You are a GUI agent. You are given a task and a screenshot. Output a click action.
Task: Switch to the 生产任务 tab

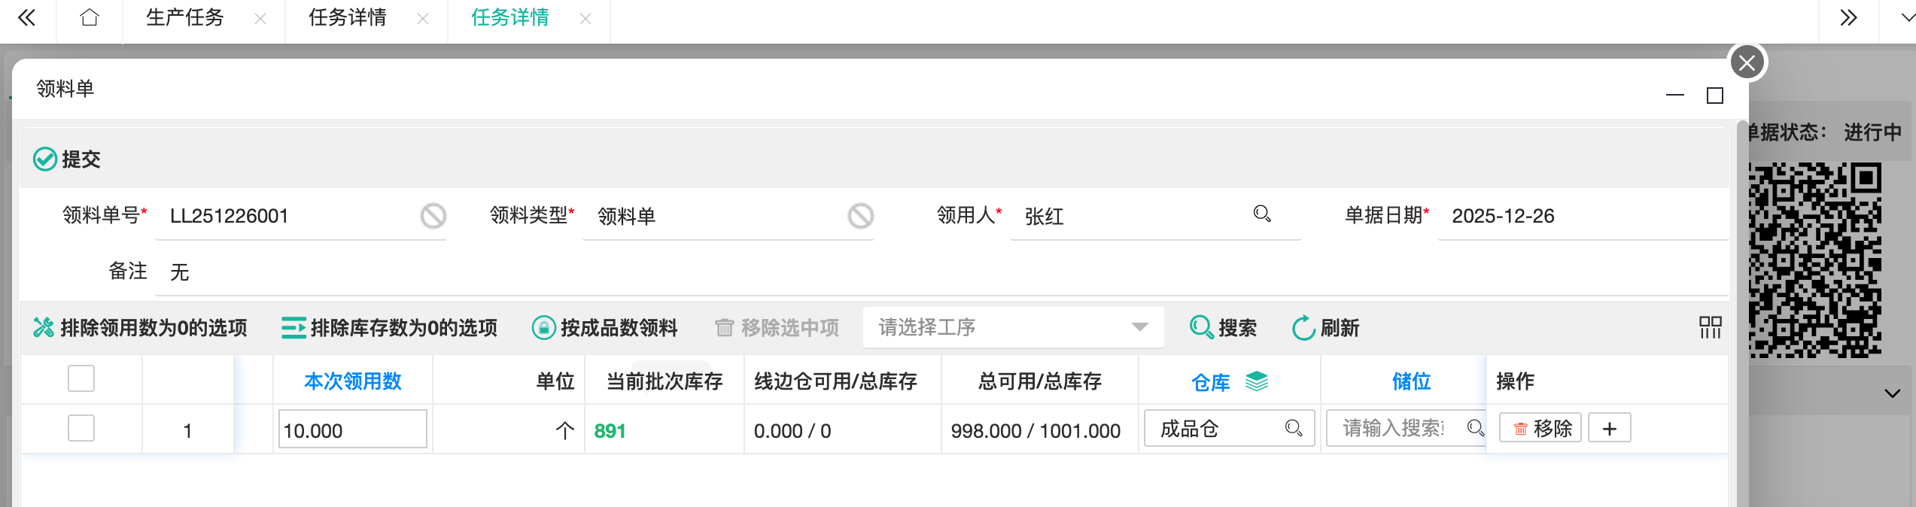tap(185, 18)
